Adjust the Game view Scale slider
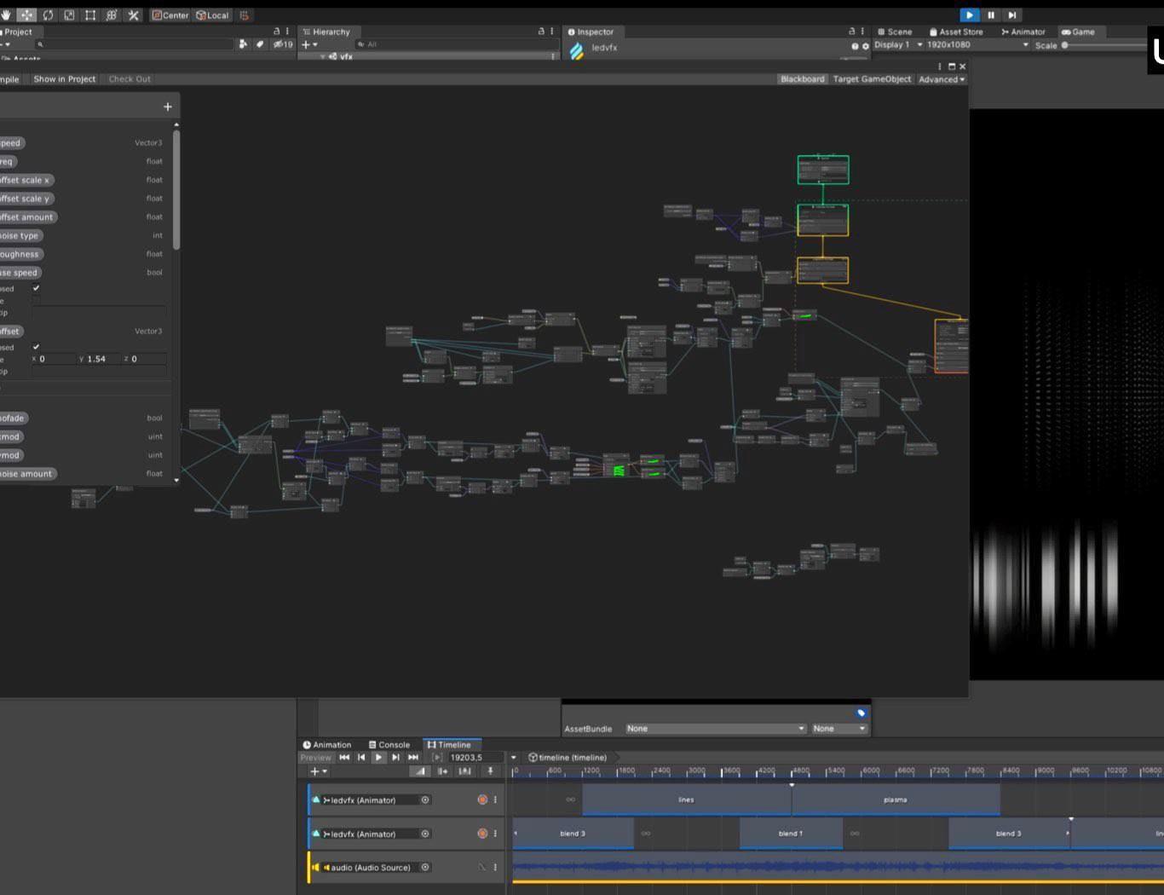This screenshot has width=1164, height=895. pos(1065,45)
